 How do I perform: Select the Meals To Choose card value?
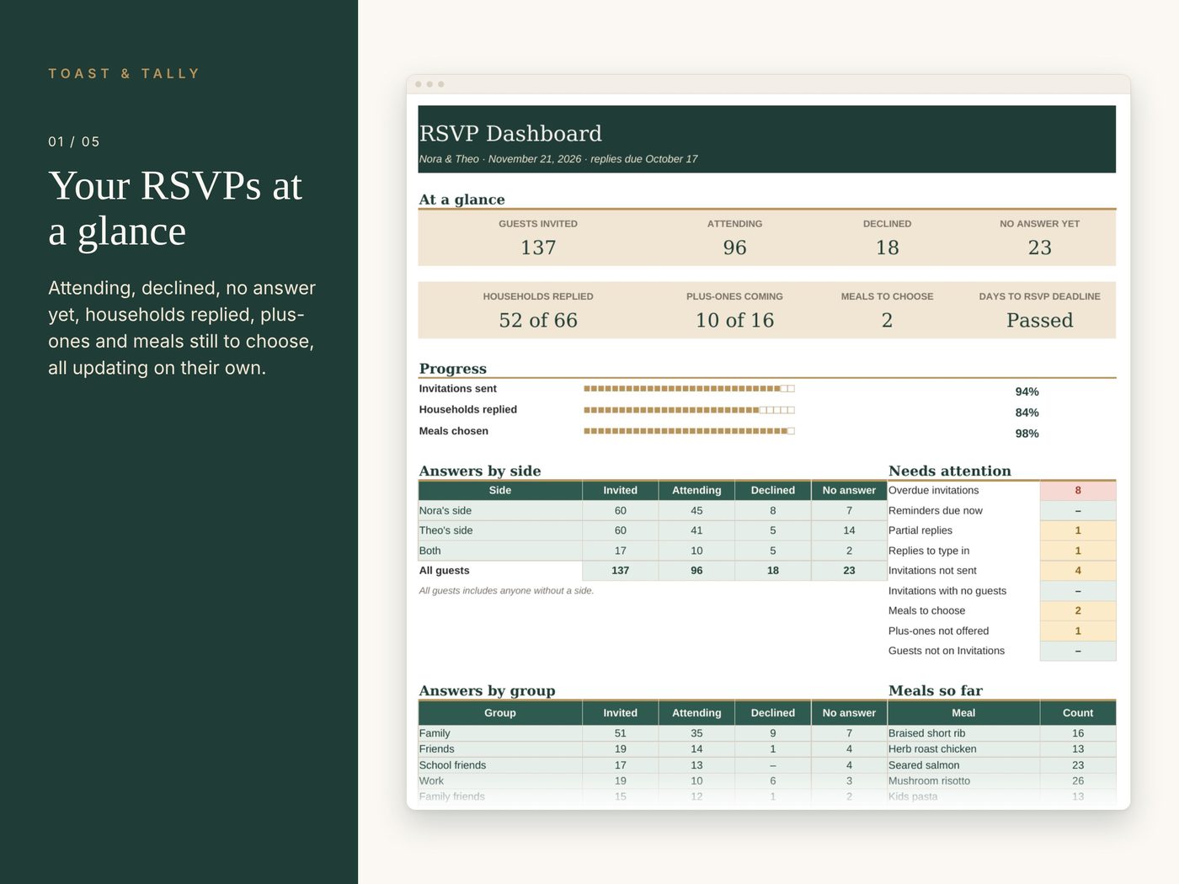pyautogui.click(x=887, y=320)
